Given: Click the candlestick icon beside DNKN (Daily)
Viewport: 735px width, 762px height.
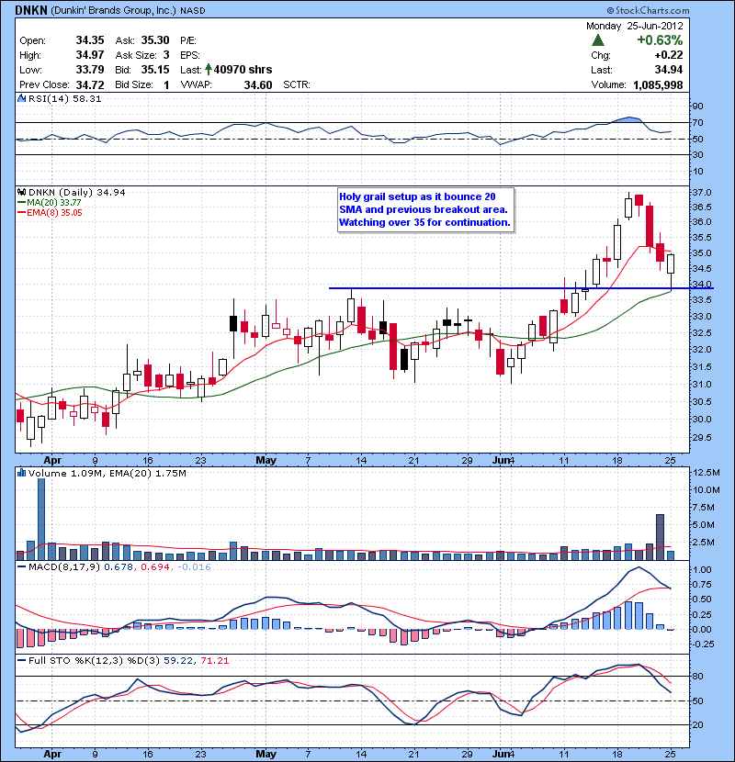Looking at the screenshot, I should (21, 193).
